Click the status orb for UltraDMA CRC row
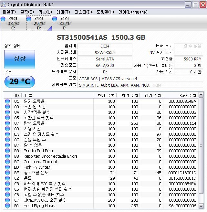The width and height of the screenshot is (207, 212). point(7,200)
